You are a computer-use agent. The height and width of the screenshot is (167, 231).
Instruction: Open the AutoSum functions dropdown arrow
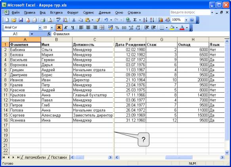pos(140,20)
